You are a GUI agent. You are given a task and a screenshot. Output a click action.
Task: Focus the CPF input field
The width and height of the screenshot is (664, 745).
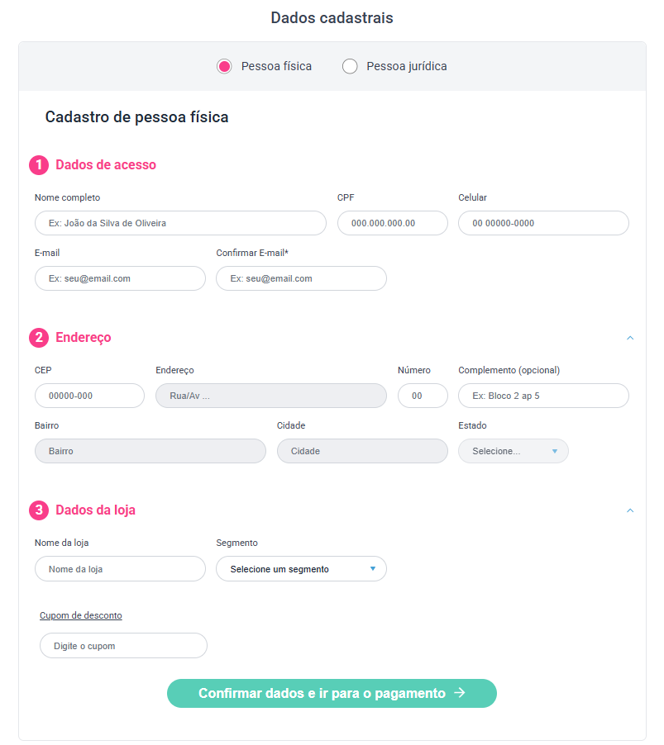pos(392,223)
